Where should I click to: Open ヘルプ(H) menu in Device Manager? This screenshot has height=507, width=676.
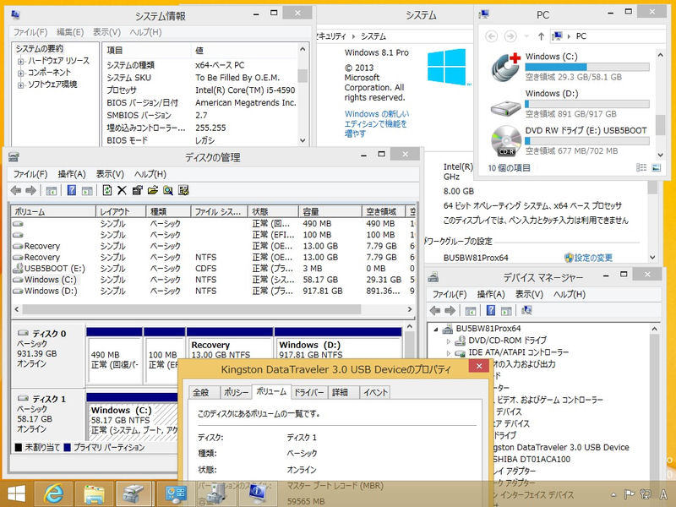[570, 294]
